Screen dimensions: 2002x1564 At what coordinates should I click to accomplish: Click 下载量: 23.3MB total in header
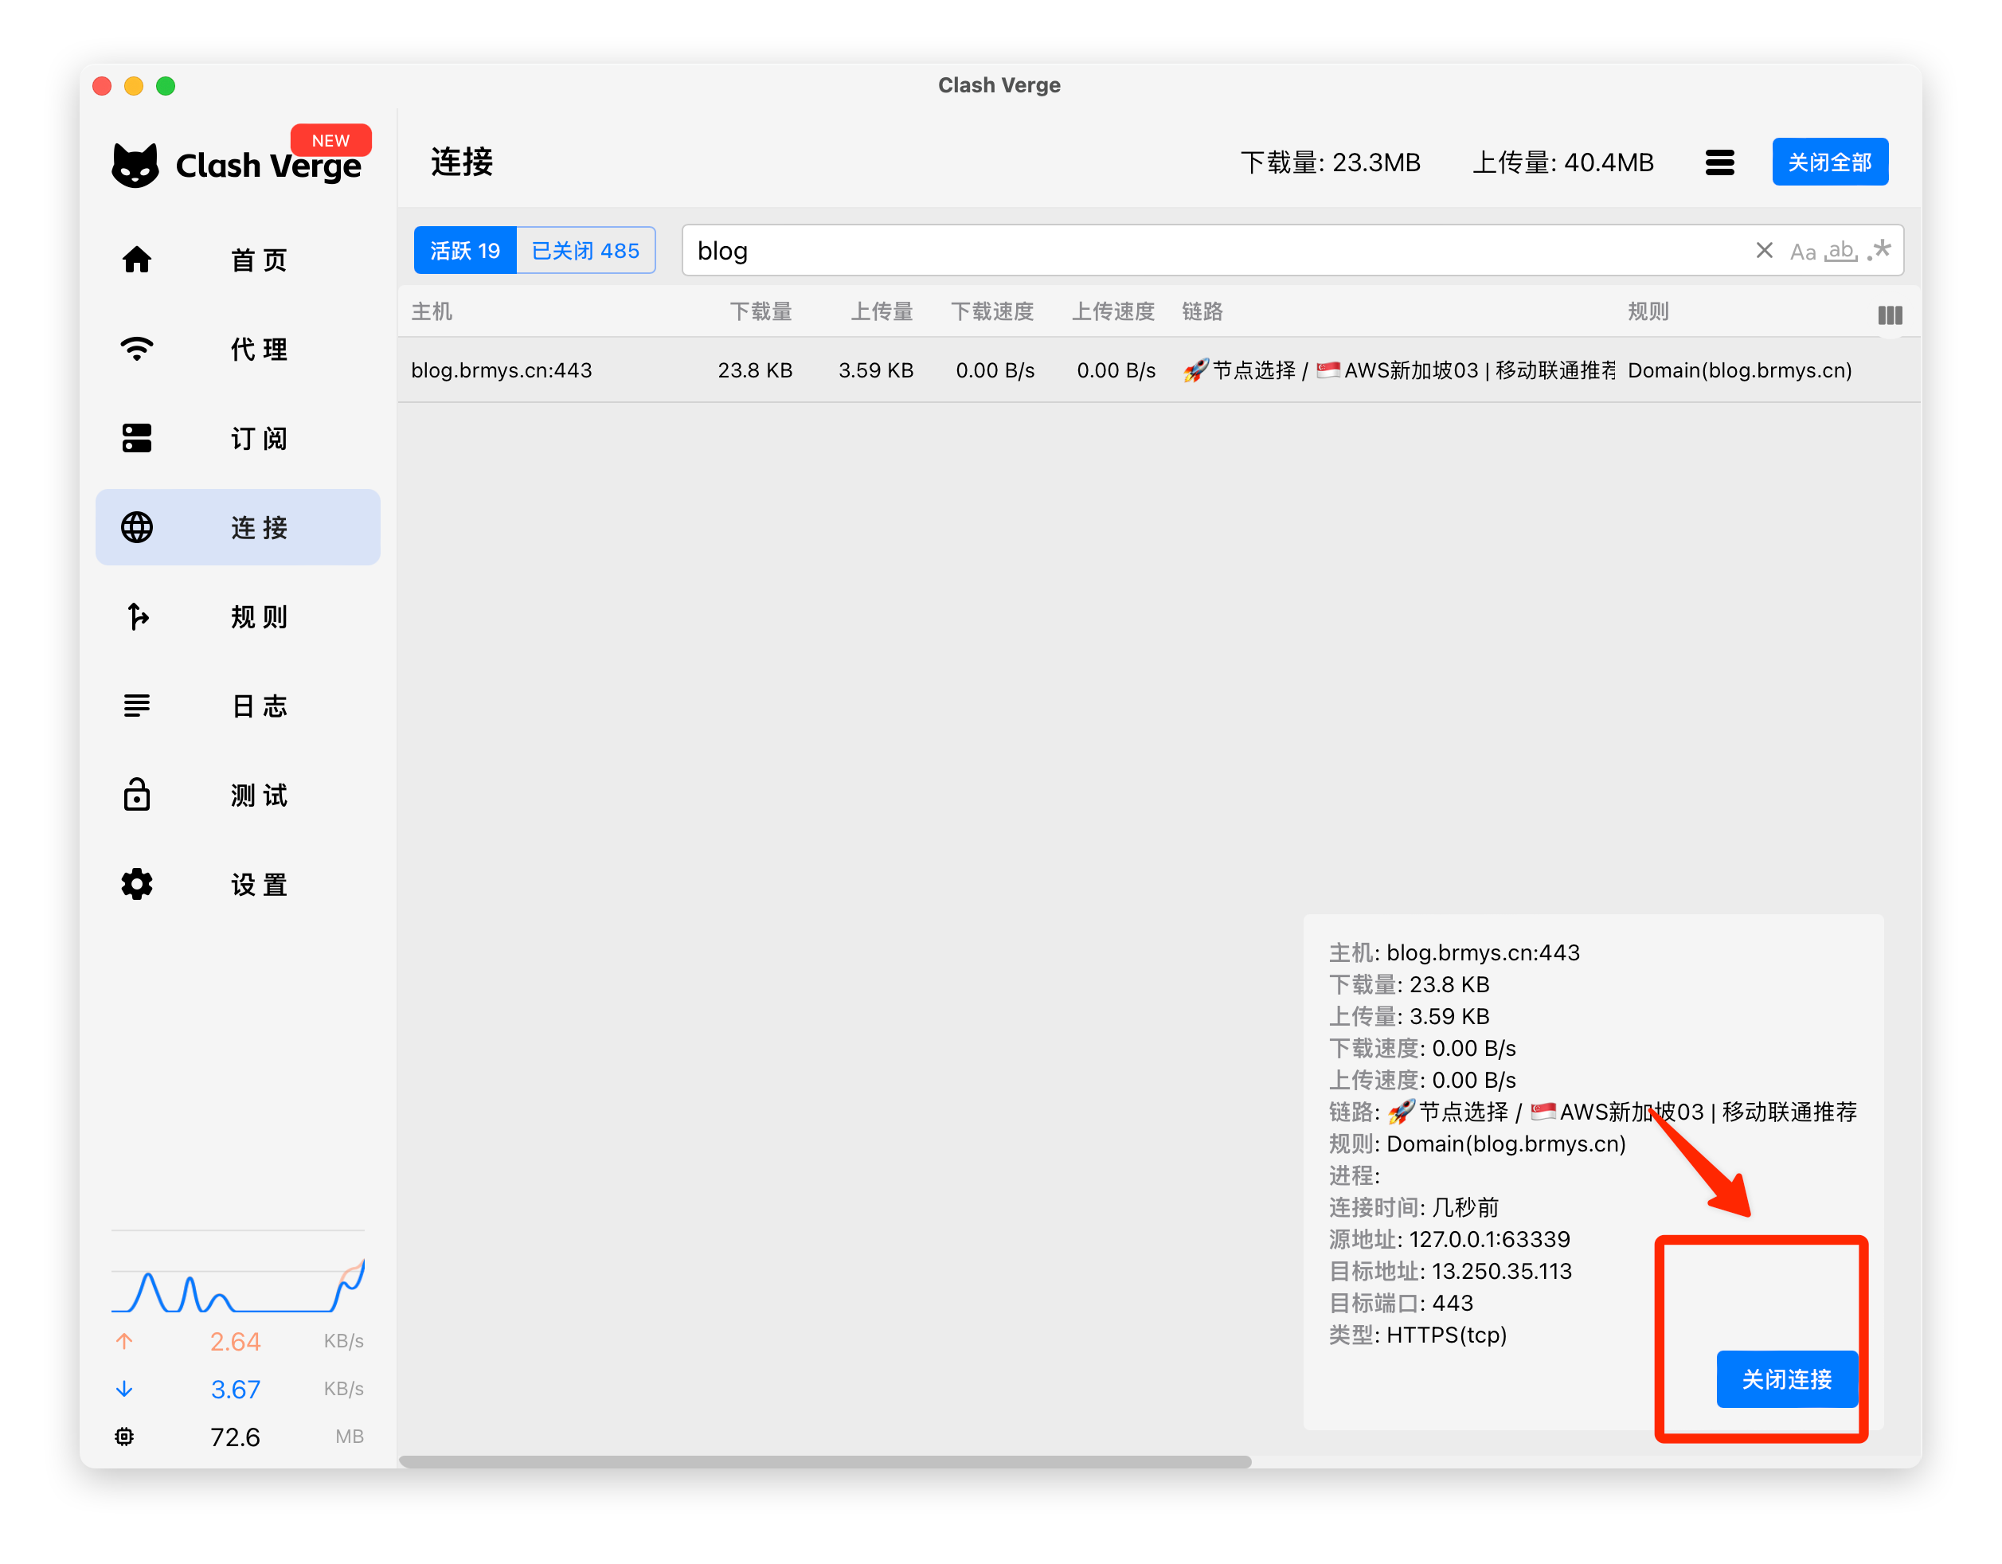click(1330, 162)
